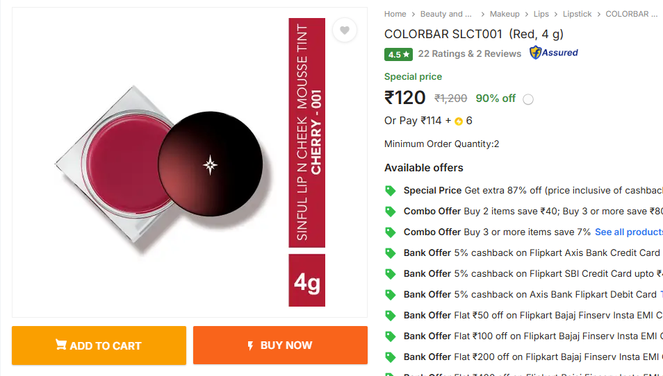
Task: Click the COLORBAR breadcrumb at the end
Action: click(x=631, y=14)
